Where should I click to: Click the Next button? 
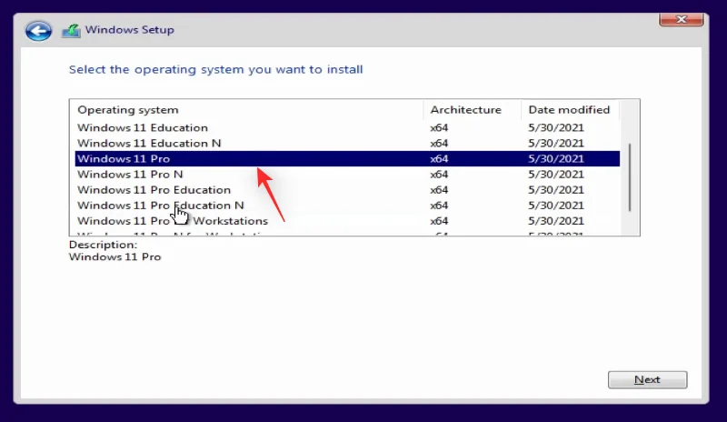coord(647,380)
